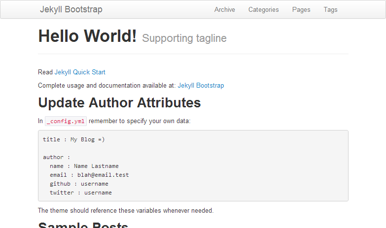Open the Jekyll Bootstrap brand link
386x228 pixels.
pyautogui.click(x=71, y=9)
